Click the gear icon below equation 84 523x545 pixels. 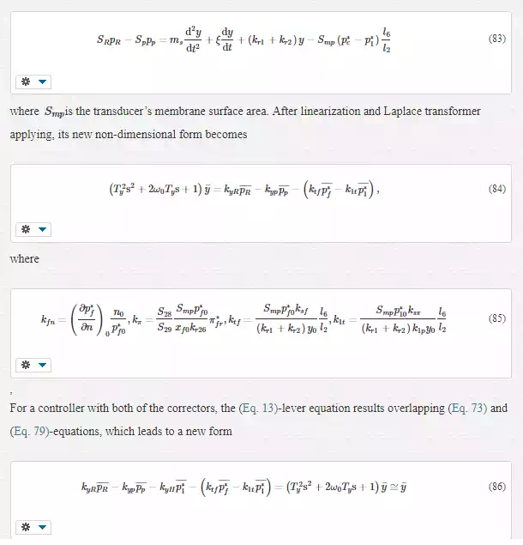(26, 230)
